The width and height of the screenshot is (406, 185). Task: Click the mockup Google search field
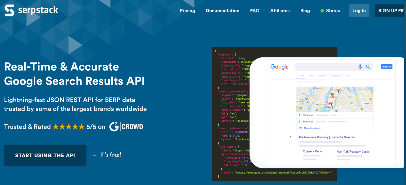334,67
